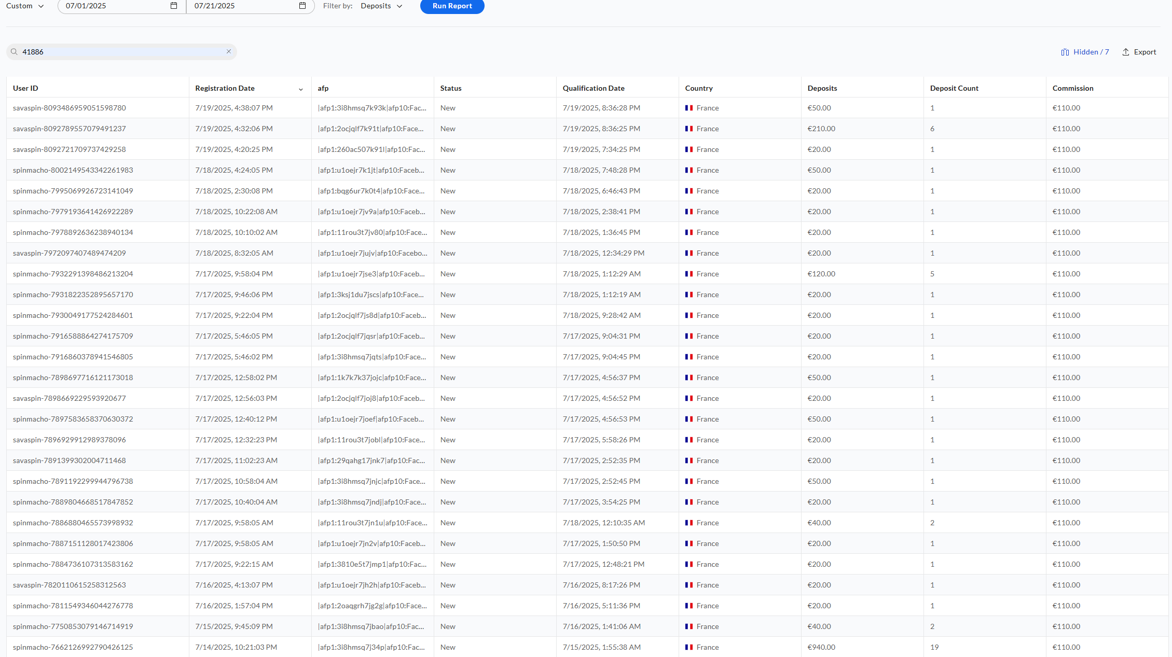Click the Qualification Date column header

594,88
